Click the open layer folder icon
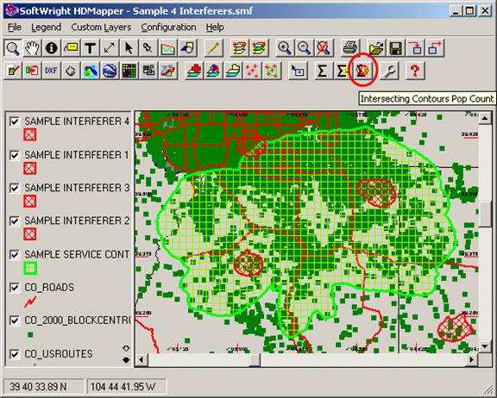This screenshot has width=497, height=398. tap(233, 71)
